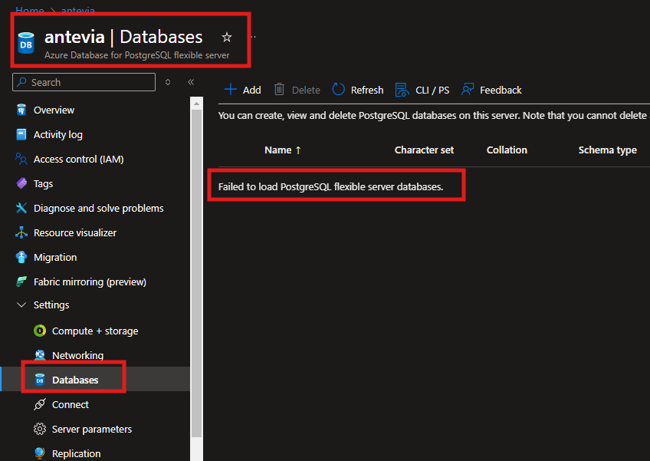Image resolution: width=650 pixels, height=461 pixels.
Task: Click the Replication globe icon
Action: tap(40, 453)
